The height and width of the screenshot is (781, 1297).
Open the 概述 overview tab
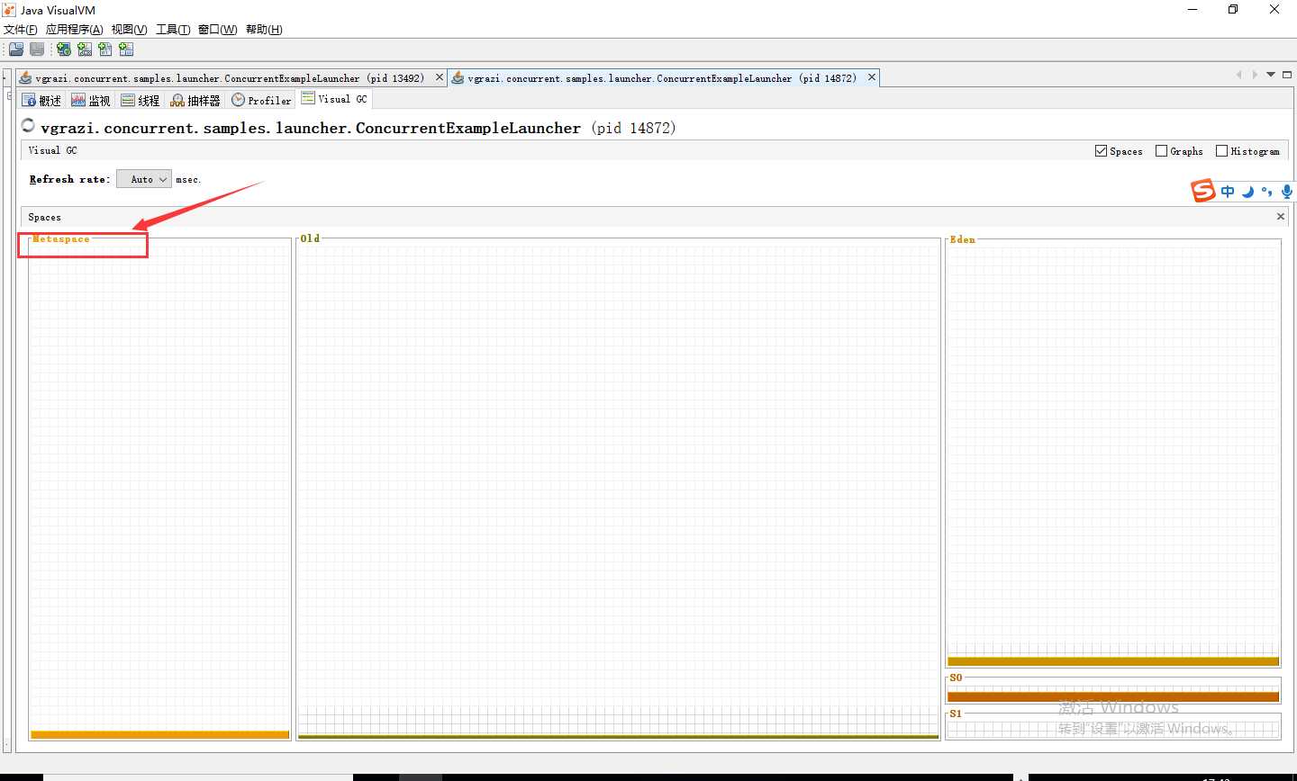(41, 100)
